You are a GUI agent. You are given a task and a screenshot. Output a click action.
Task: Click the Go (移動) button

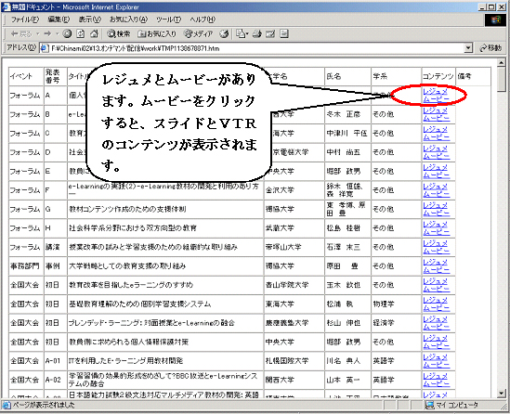point(491,48)
